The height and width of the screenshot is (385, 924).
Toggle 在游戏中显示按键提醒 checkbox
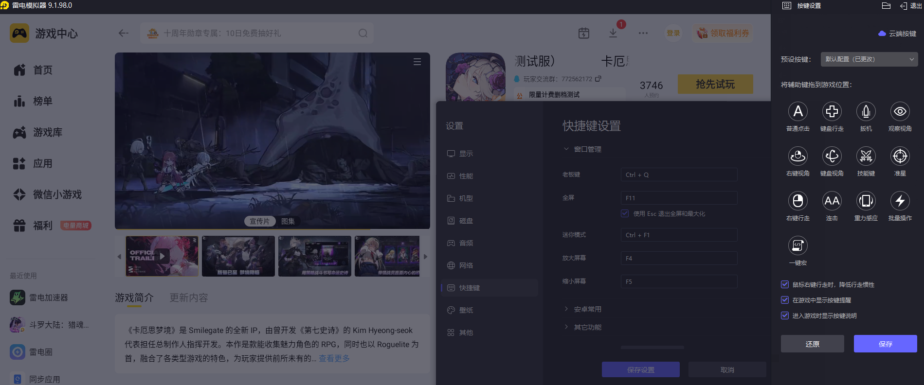click(785, 300)
